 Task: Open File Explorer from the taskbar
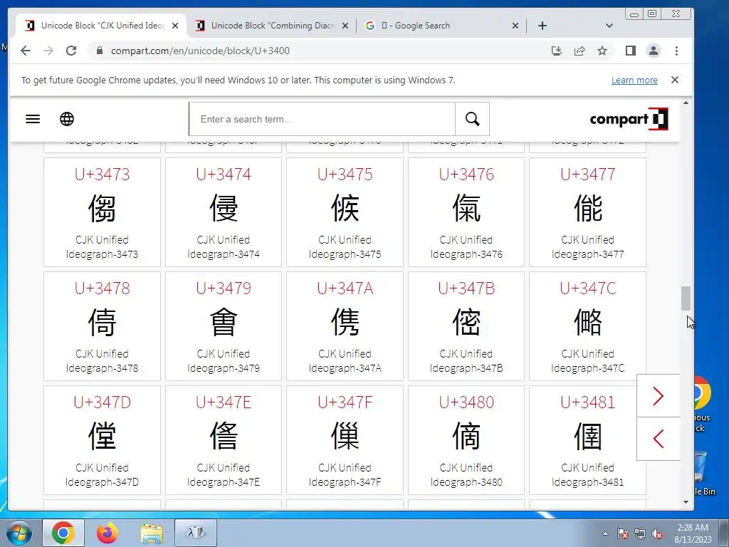click(x=152, y=533)
